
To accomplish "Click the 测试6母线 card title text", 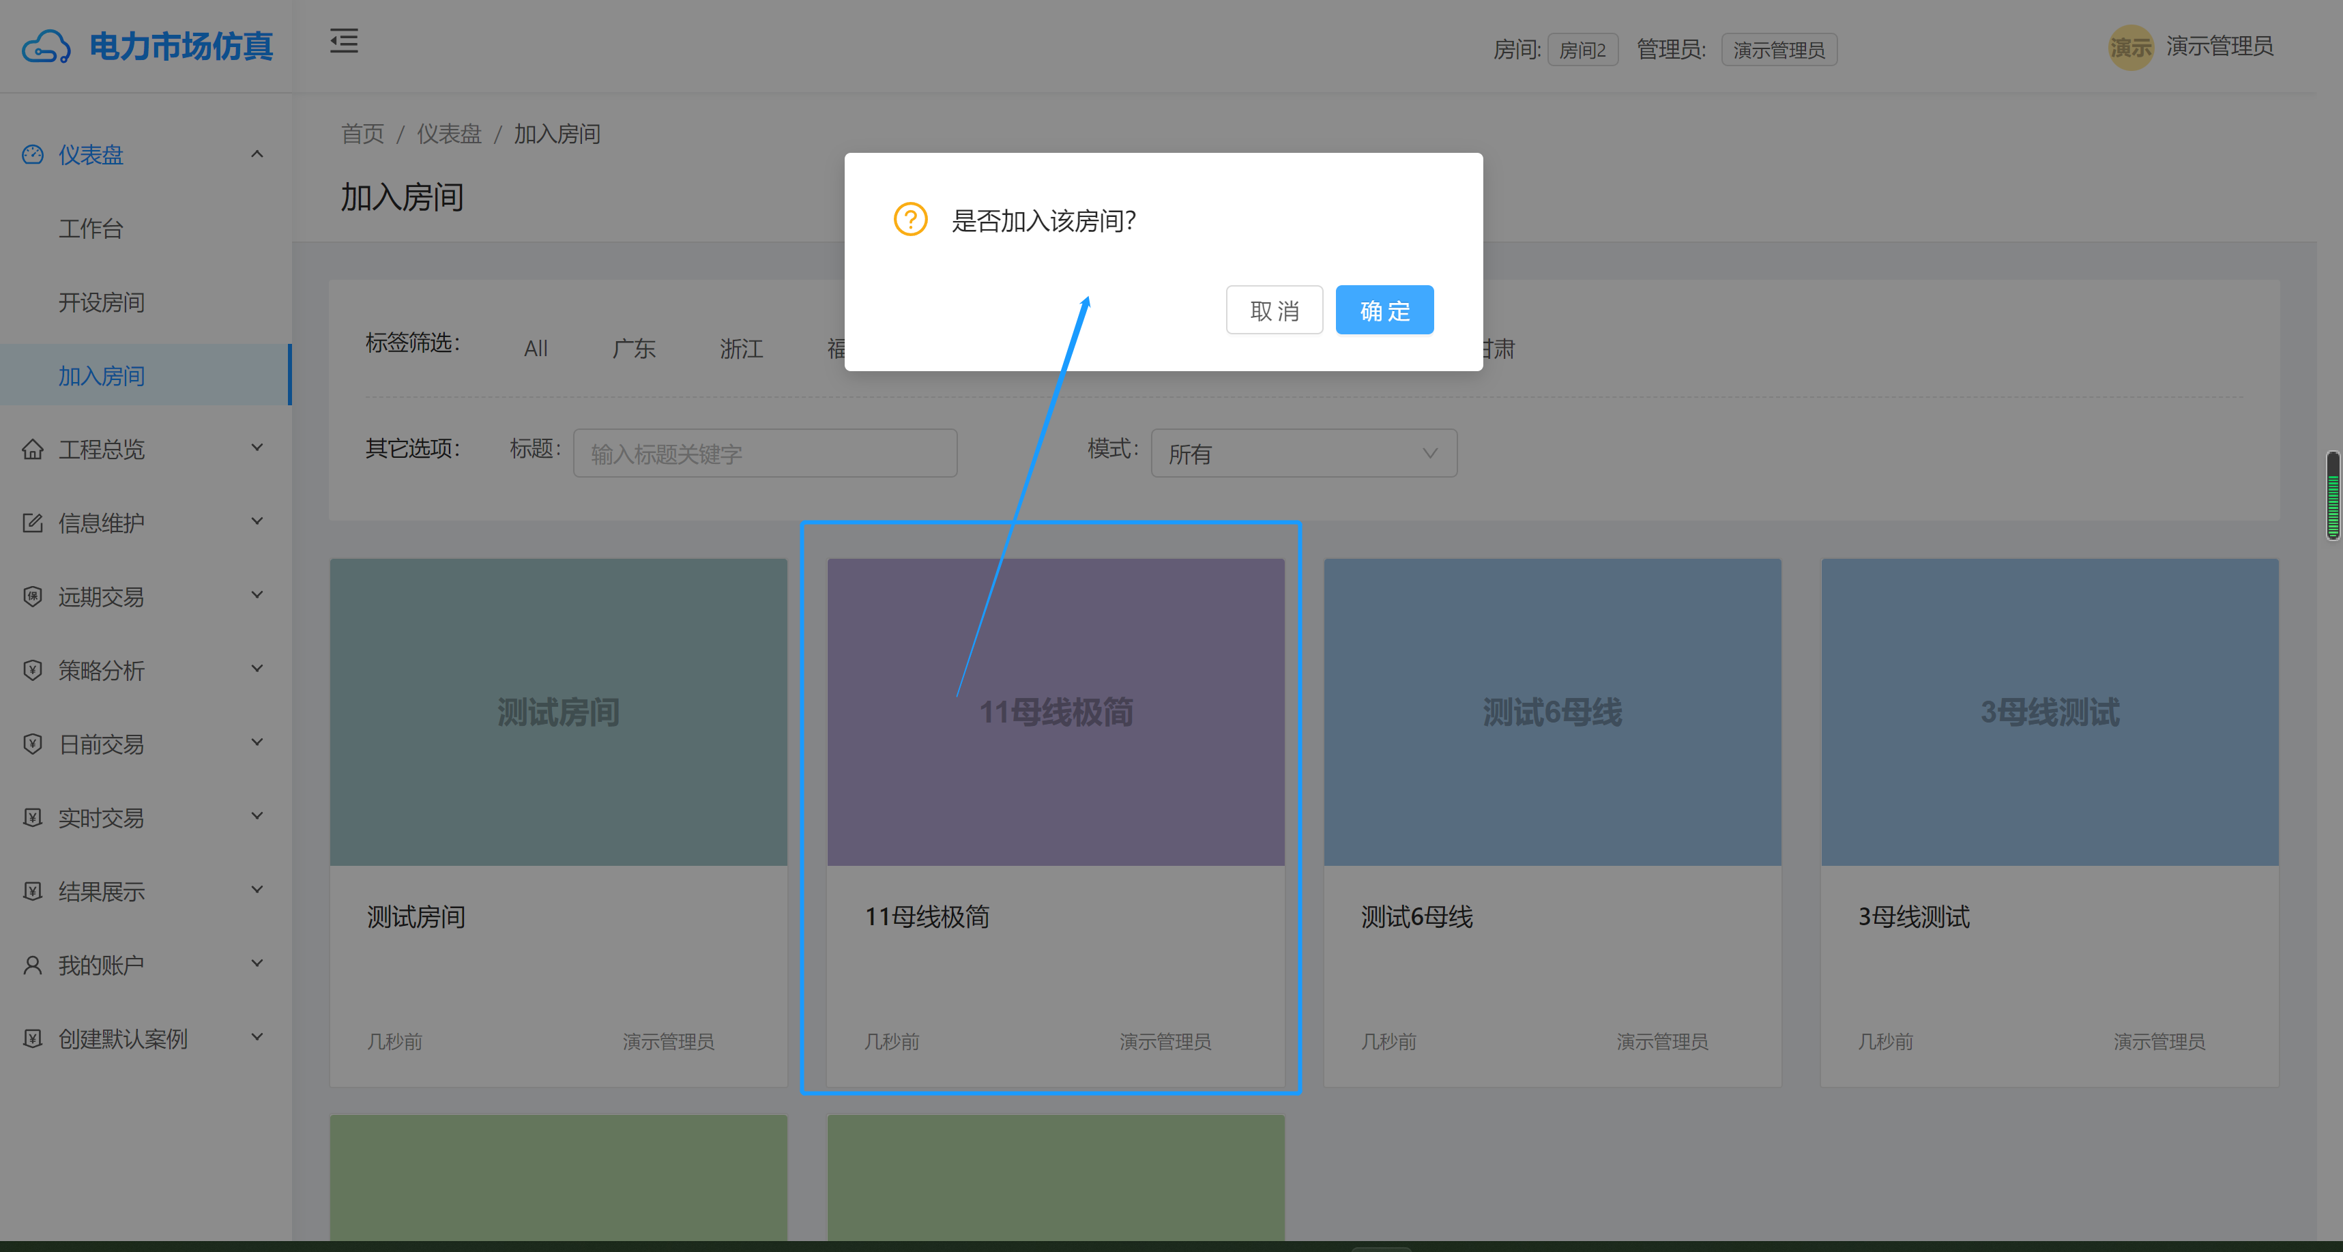I will (x=1417, y=916).
